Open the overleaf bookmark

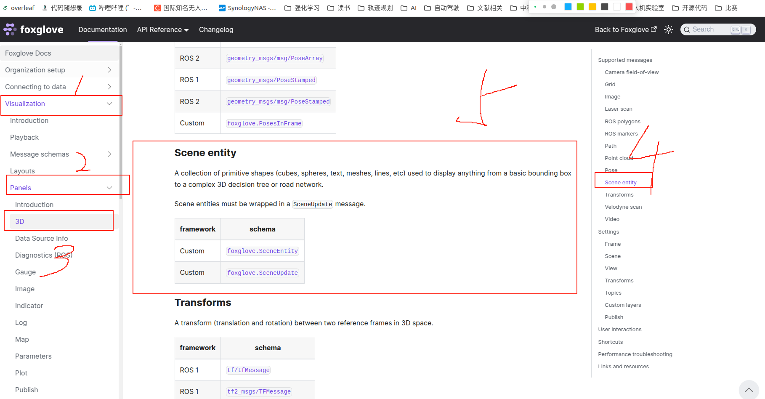point(19,8)
